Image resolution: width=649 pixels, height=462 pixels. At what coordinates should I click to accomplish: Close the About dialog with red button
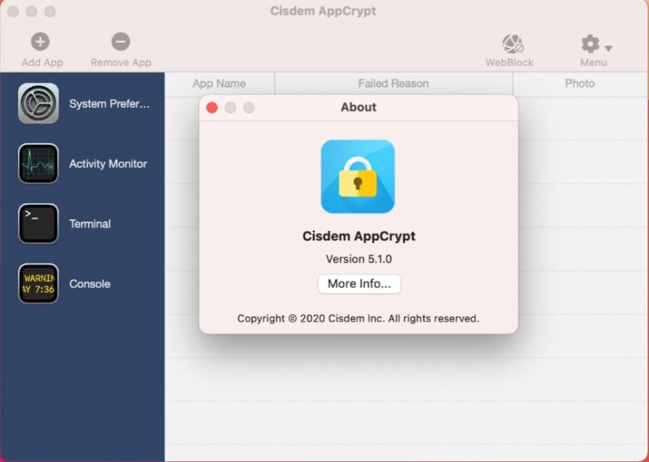click(x=212, y=108)
